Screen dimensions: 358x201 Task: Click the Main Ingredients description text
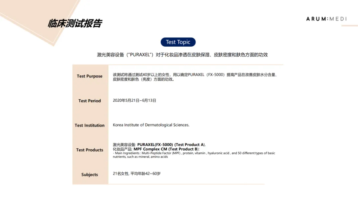tap(194, 155)
